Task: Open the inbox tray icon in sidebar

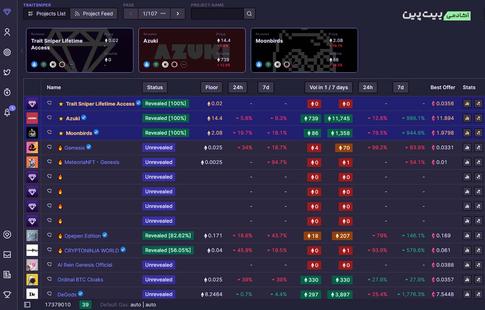Action: coord(7,255)
